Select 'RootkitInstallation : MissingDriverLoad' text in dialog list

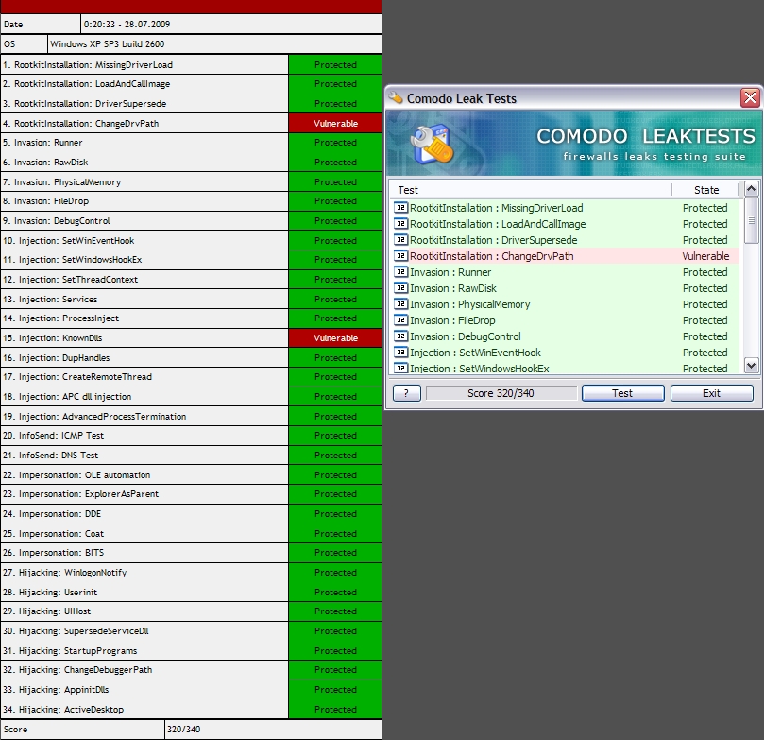point(496,208)
